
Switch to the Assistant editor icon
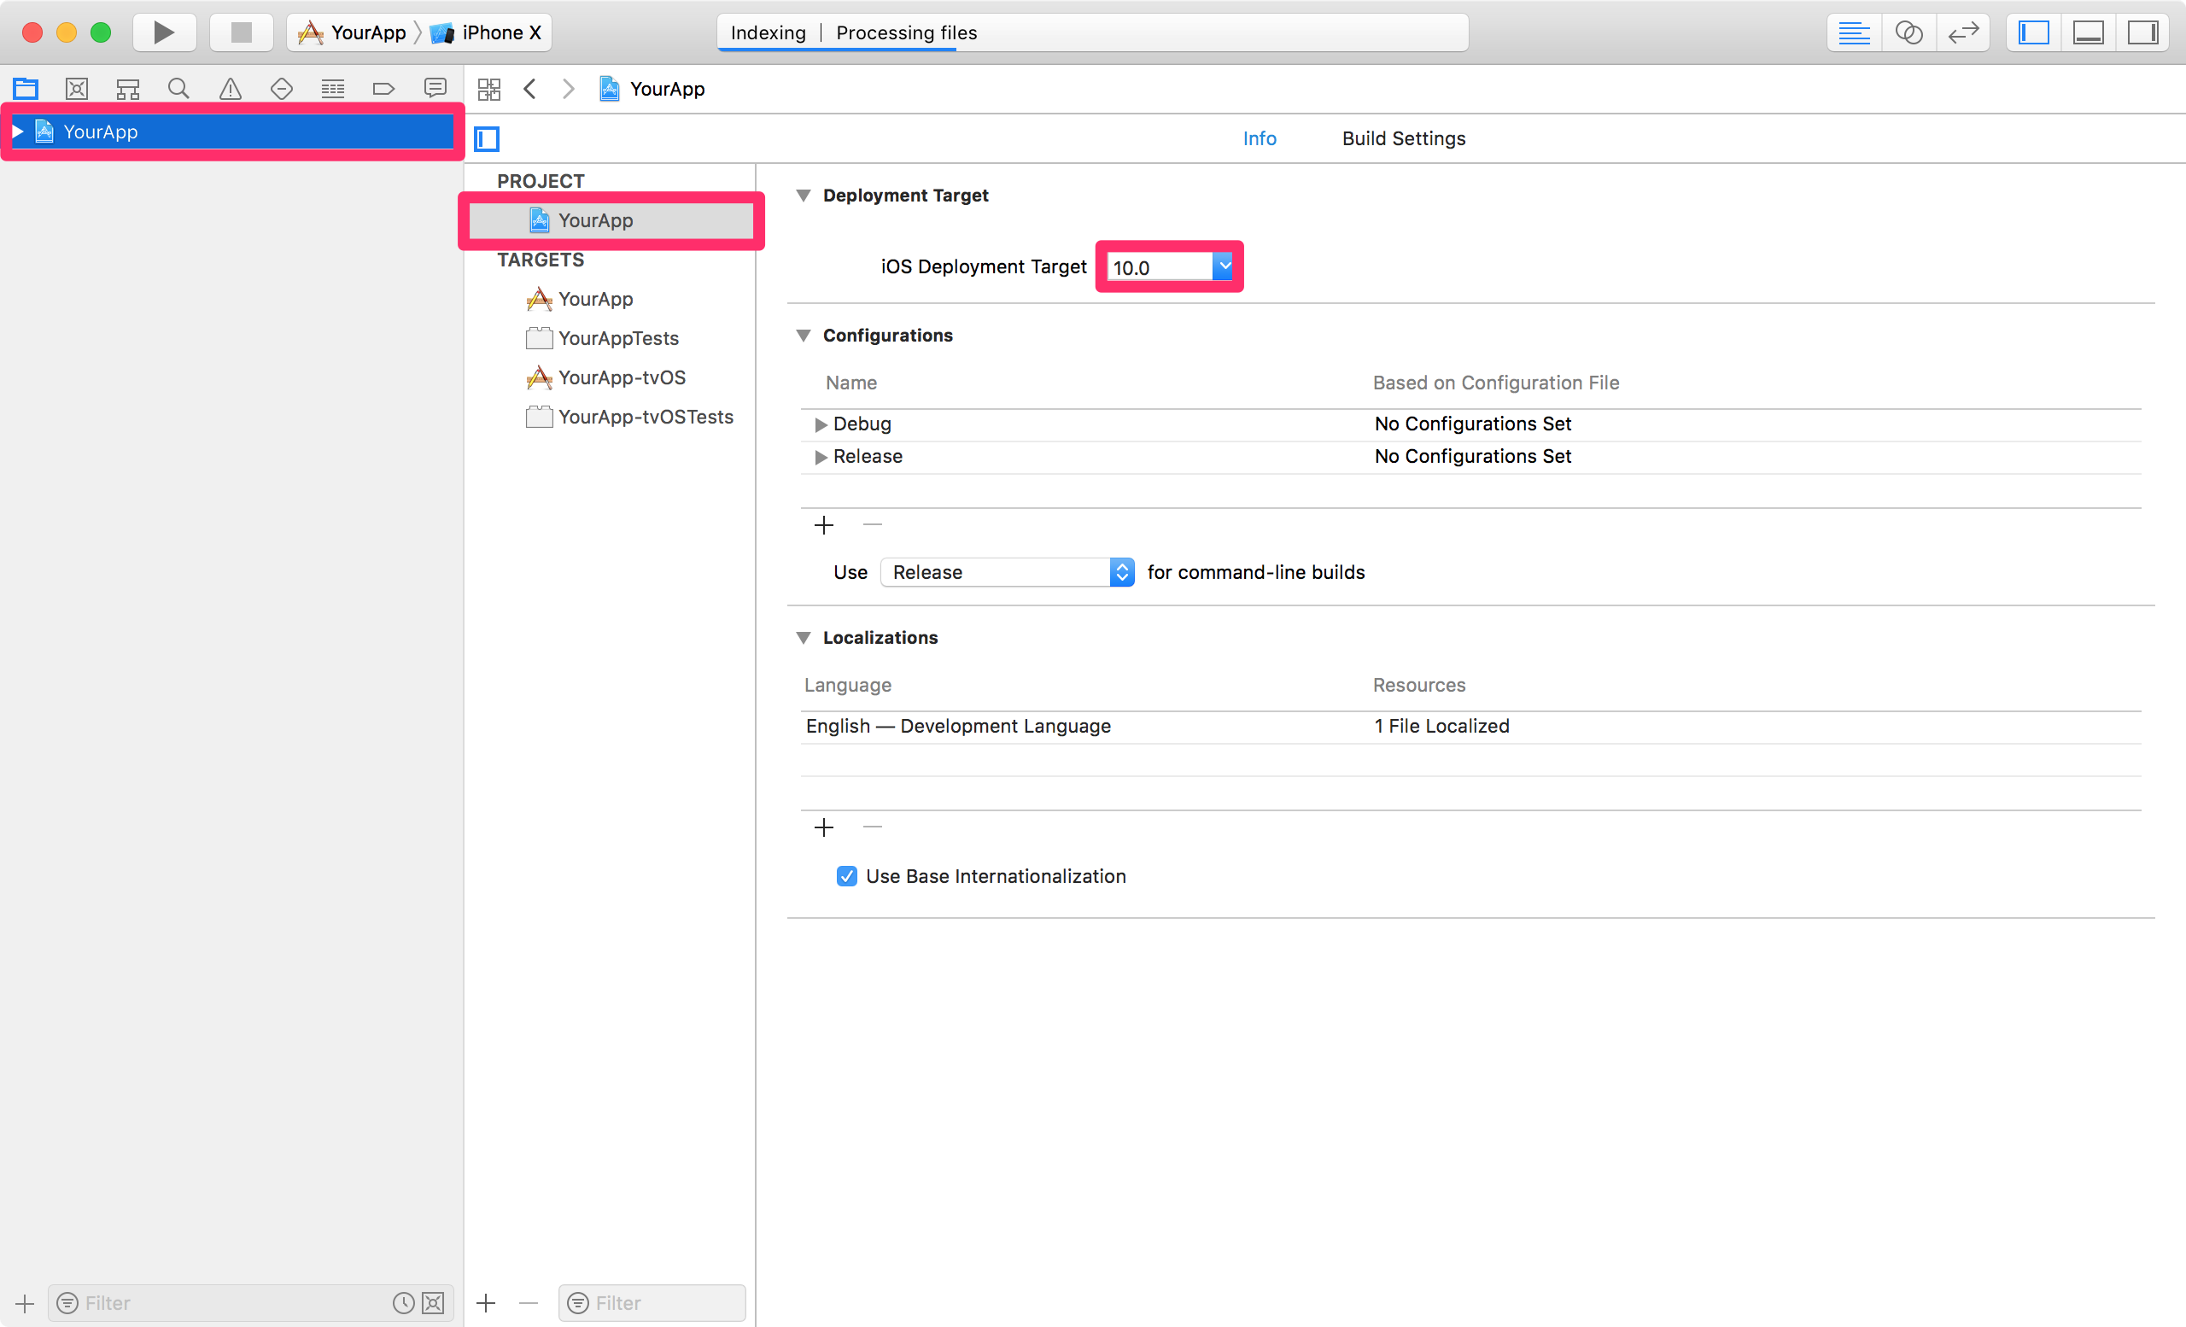click(1908, 32)
